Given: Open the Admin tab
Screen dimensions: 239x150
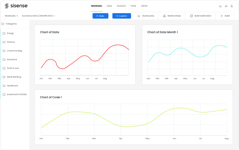Looking at the screenshot, I should pos(144,6).
